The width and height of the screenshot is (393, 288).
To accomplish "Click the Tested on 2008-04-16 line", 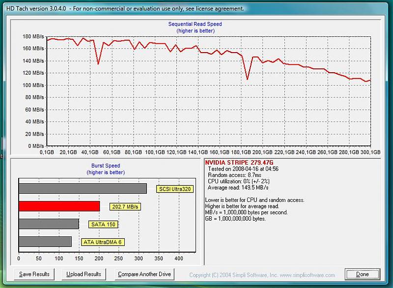I will [243, 169].
